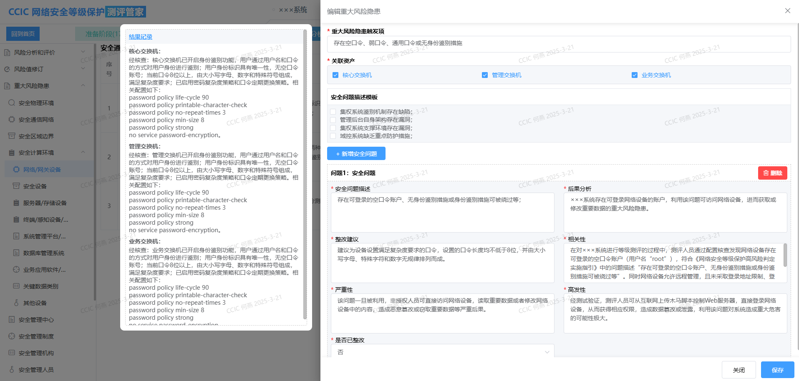Open the 是否已整改 dropdown
Image resolution: width=799 pixels, height=381 pixels.
442,352
